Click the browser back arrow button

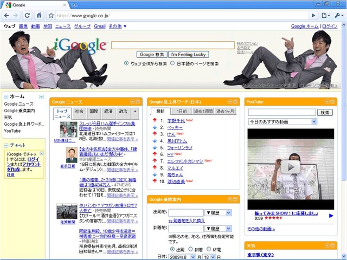6,15
